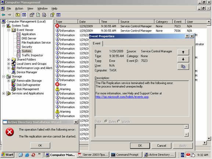Click horizontal scrollbar right arrow in event list

tap(205, 142)
